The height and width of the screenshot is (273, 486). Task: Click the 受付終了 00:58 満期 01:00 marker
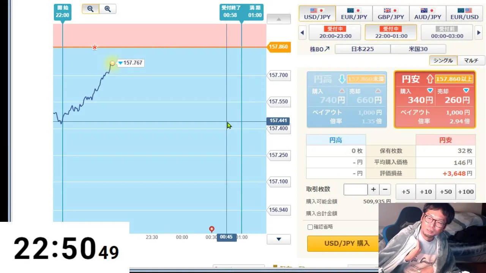(241, 12)
